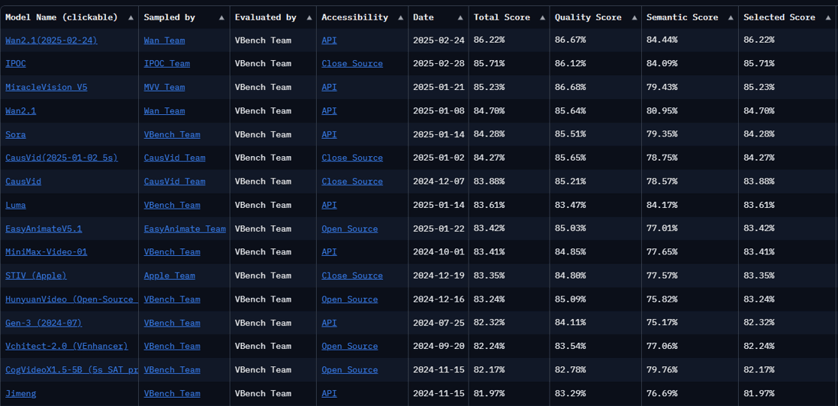Open the Luma model link
Viewport: 838px width, 406px height.
[16, 205]
